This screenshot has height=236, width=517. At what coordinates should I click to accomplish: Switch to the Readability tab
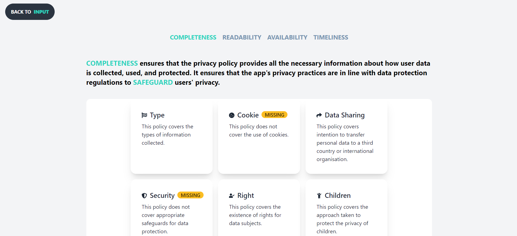click(x=242, y=37)
